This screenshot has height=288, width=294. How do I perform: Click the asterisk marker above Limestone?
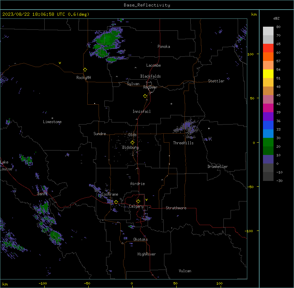[52, 118]
